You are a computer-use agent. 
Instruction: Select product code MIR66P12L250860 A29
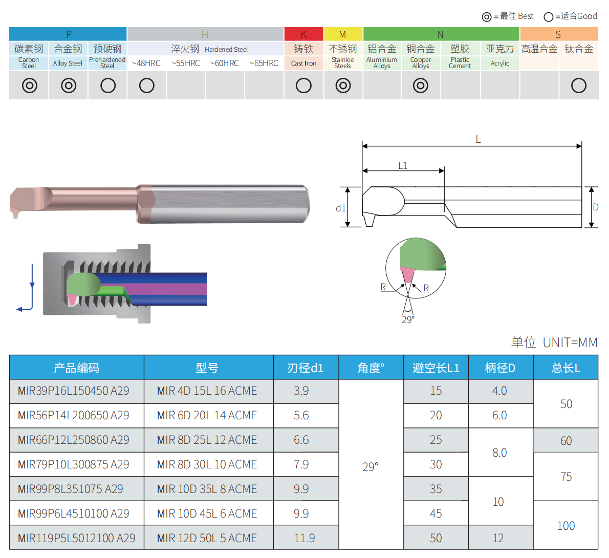pyautogui.click(x=73, y=440)
